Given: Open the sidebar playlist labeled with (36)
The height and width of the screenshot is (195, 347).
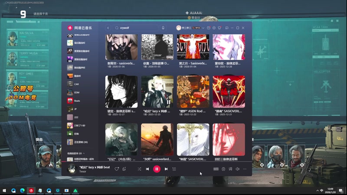Looking at the screenshot, I should pyautogui.click(x=80, y=142).
